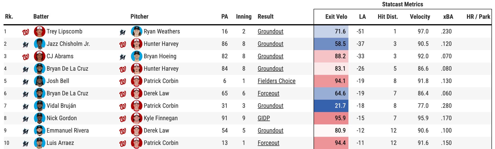
Task: Click Hunter Harvey headshot in row 2
Action: pos(136,44)
